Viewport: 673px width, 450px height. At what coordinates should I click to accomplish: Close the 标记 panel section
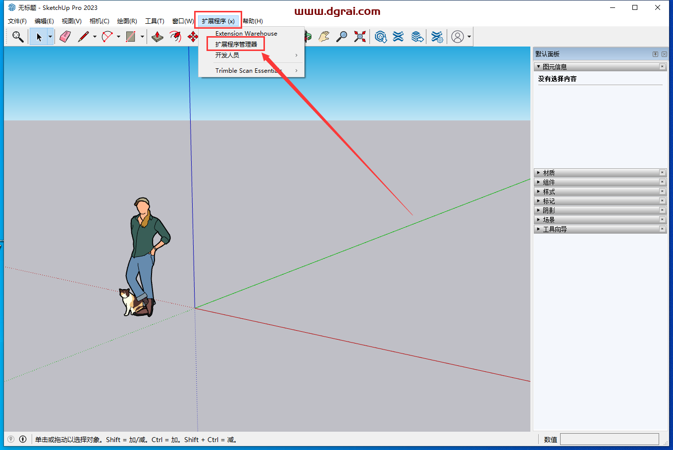click(662, 201)
